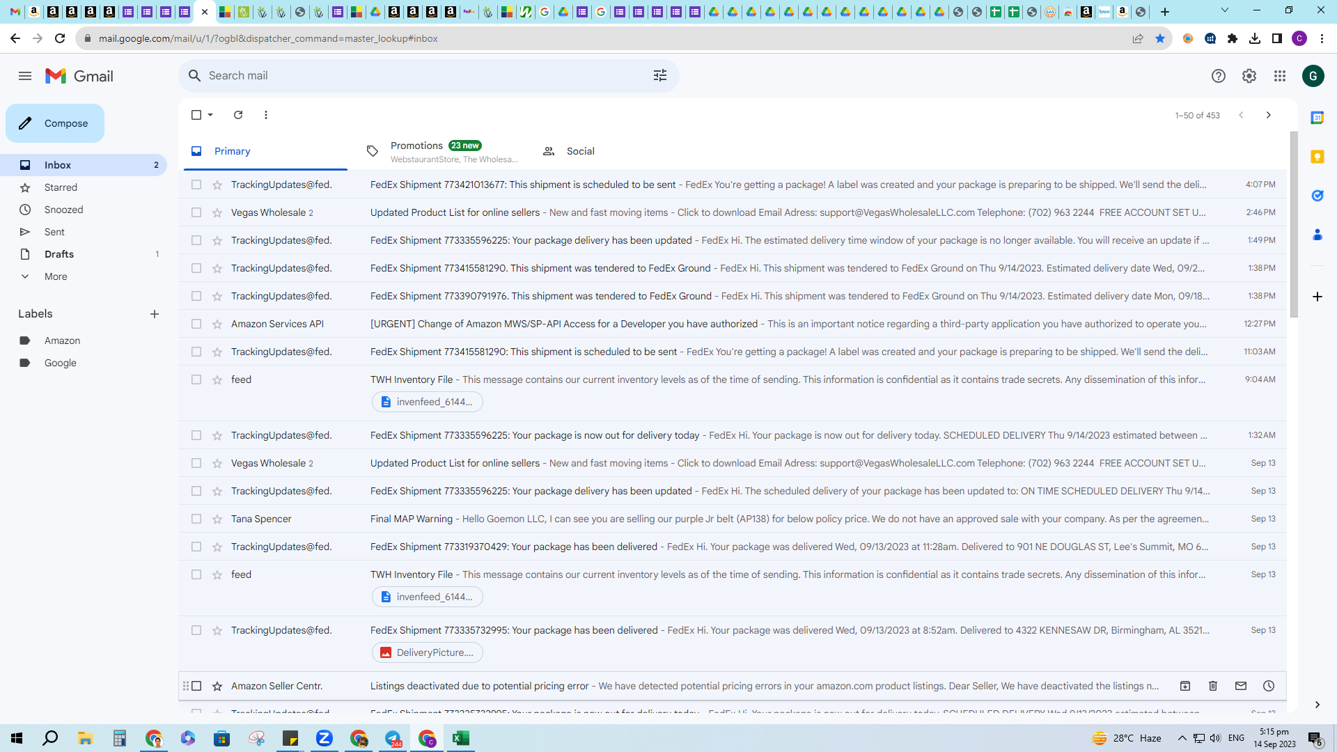This screenshot has height=752, width=1337.
Task: Open the Snoozed folder
Action: coord(84,210)
